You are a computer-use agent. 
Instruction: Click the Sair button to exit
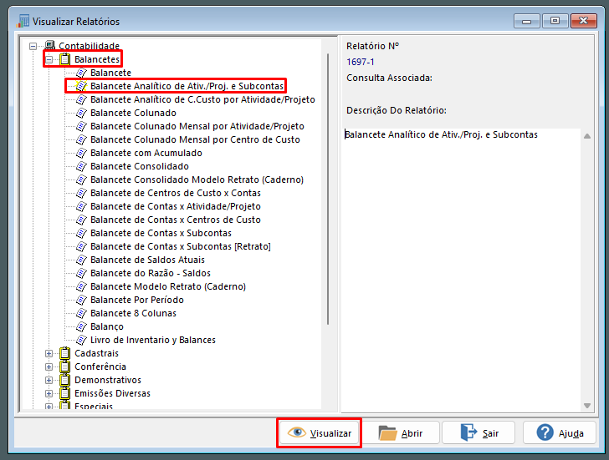479,433
